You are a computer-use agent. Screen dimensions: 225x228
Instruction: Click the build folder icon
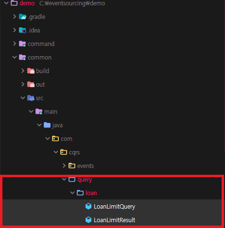click(31, 71)
